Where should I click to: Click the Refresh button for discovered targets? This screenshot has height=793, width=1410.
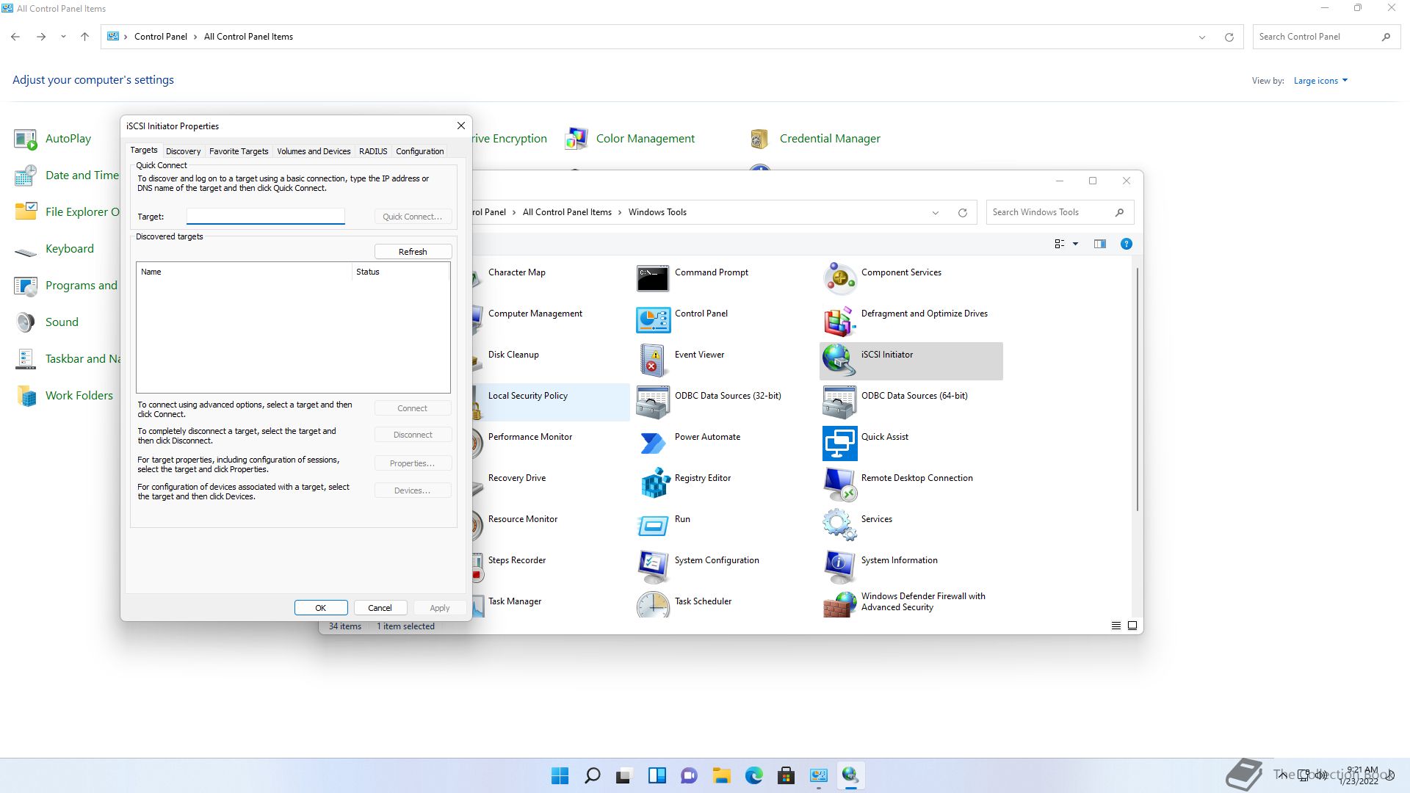coord(413,252)
